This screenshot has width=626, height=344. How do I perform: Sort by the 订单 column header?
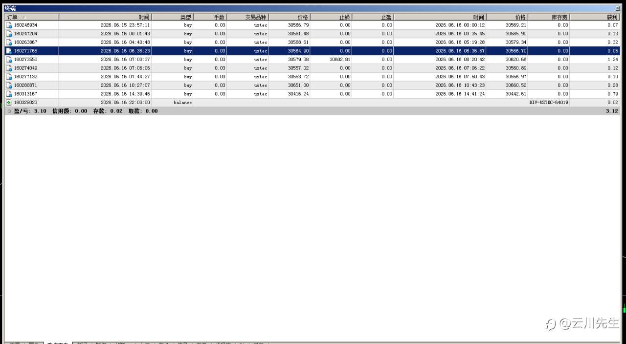[x=32, y=17]
